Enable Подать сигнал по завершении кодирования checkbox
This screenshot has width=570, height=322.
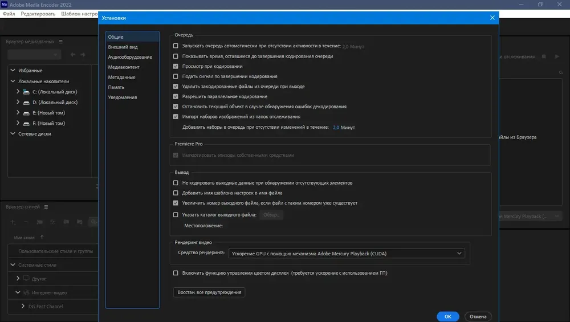[x=176, y=76]
